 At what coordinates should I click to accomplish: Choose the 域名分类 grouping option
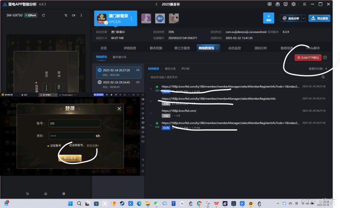coord(170,69)
